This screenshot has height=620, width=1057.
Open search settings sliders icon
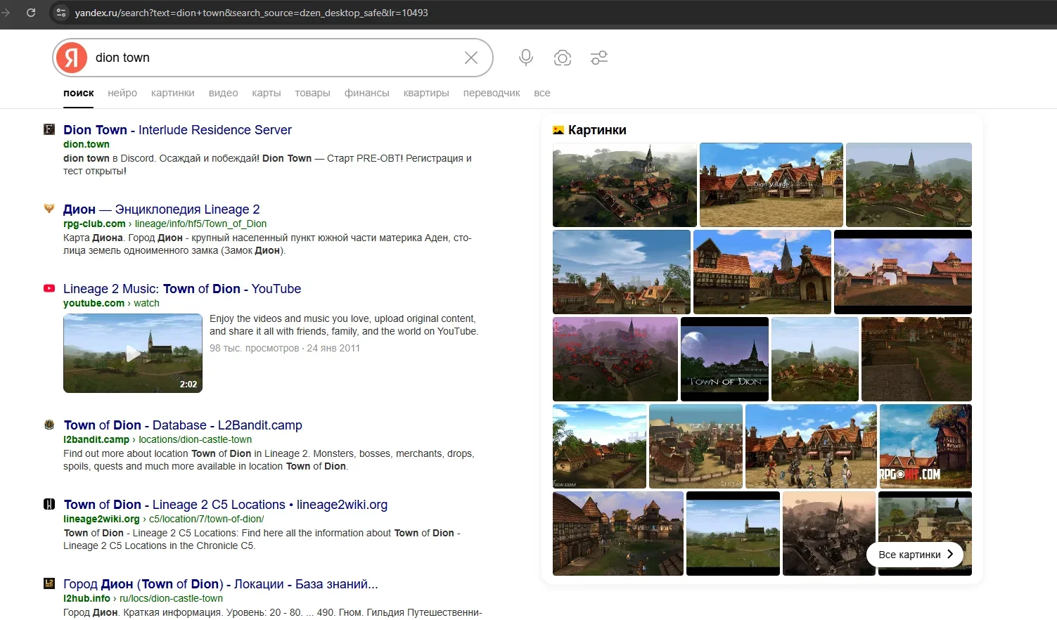tap(599, 58)
